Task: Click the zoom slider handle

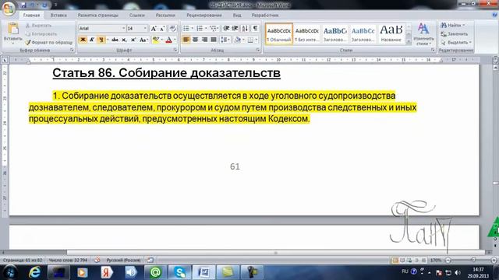Action: click(x=473, y=260)
